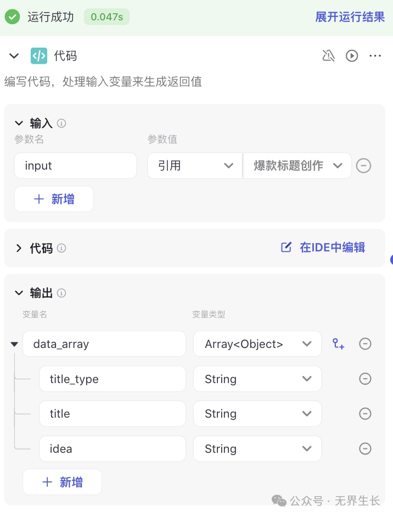This screenshot has width=393, height=517.
Task: Delete the title_type output variable
Action: [x=365, y=379]
